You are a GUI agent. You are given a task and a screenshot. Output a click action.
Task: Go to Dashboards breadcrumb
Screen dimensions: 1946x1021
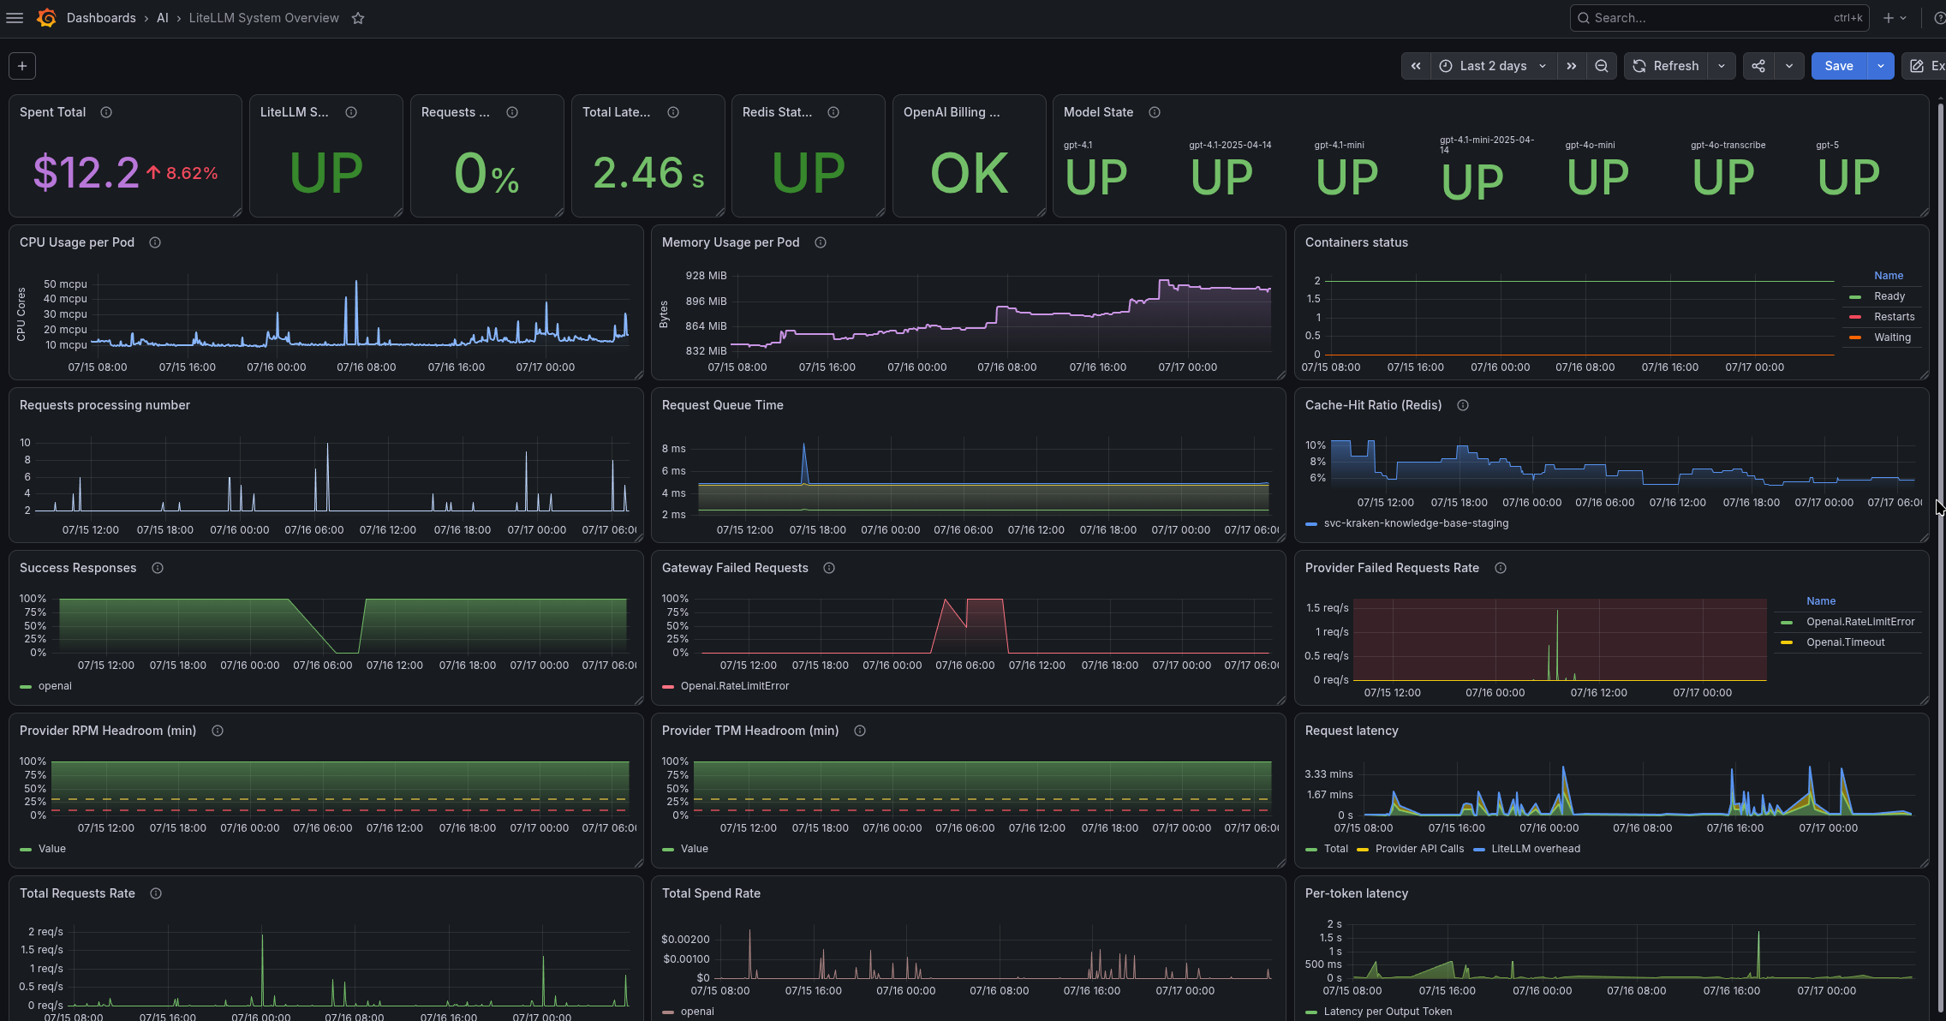coord(101,18)
